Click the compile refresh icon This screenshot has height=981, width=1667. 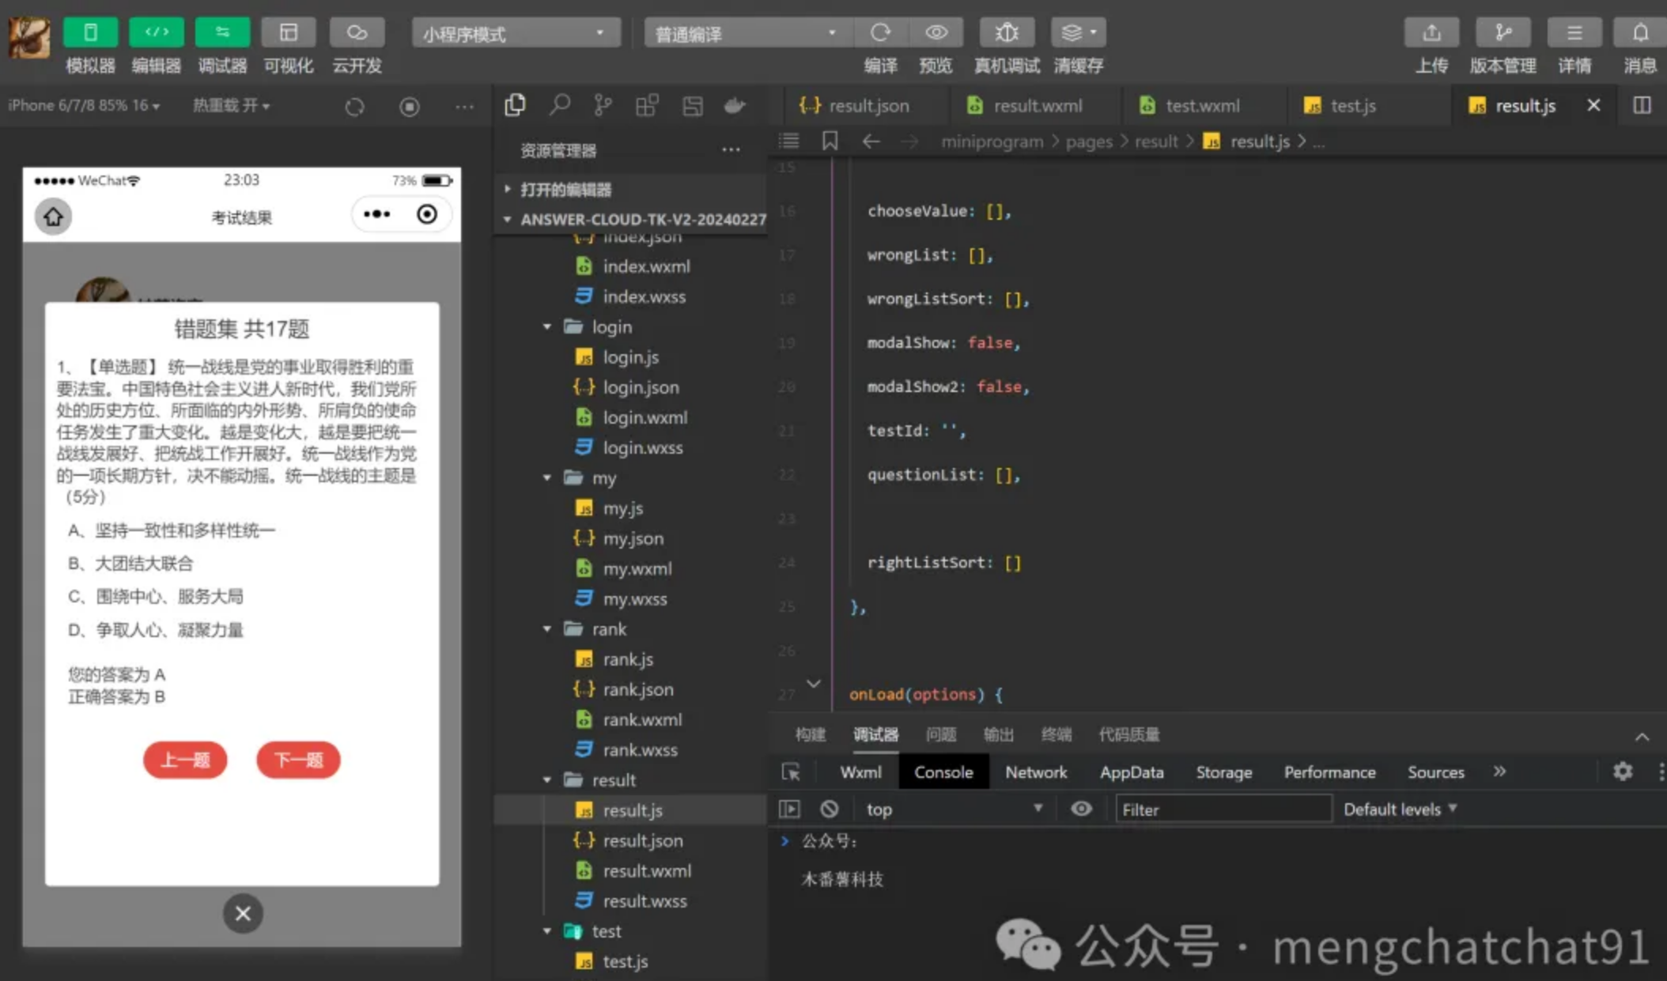[880, 33]
